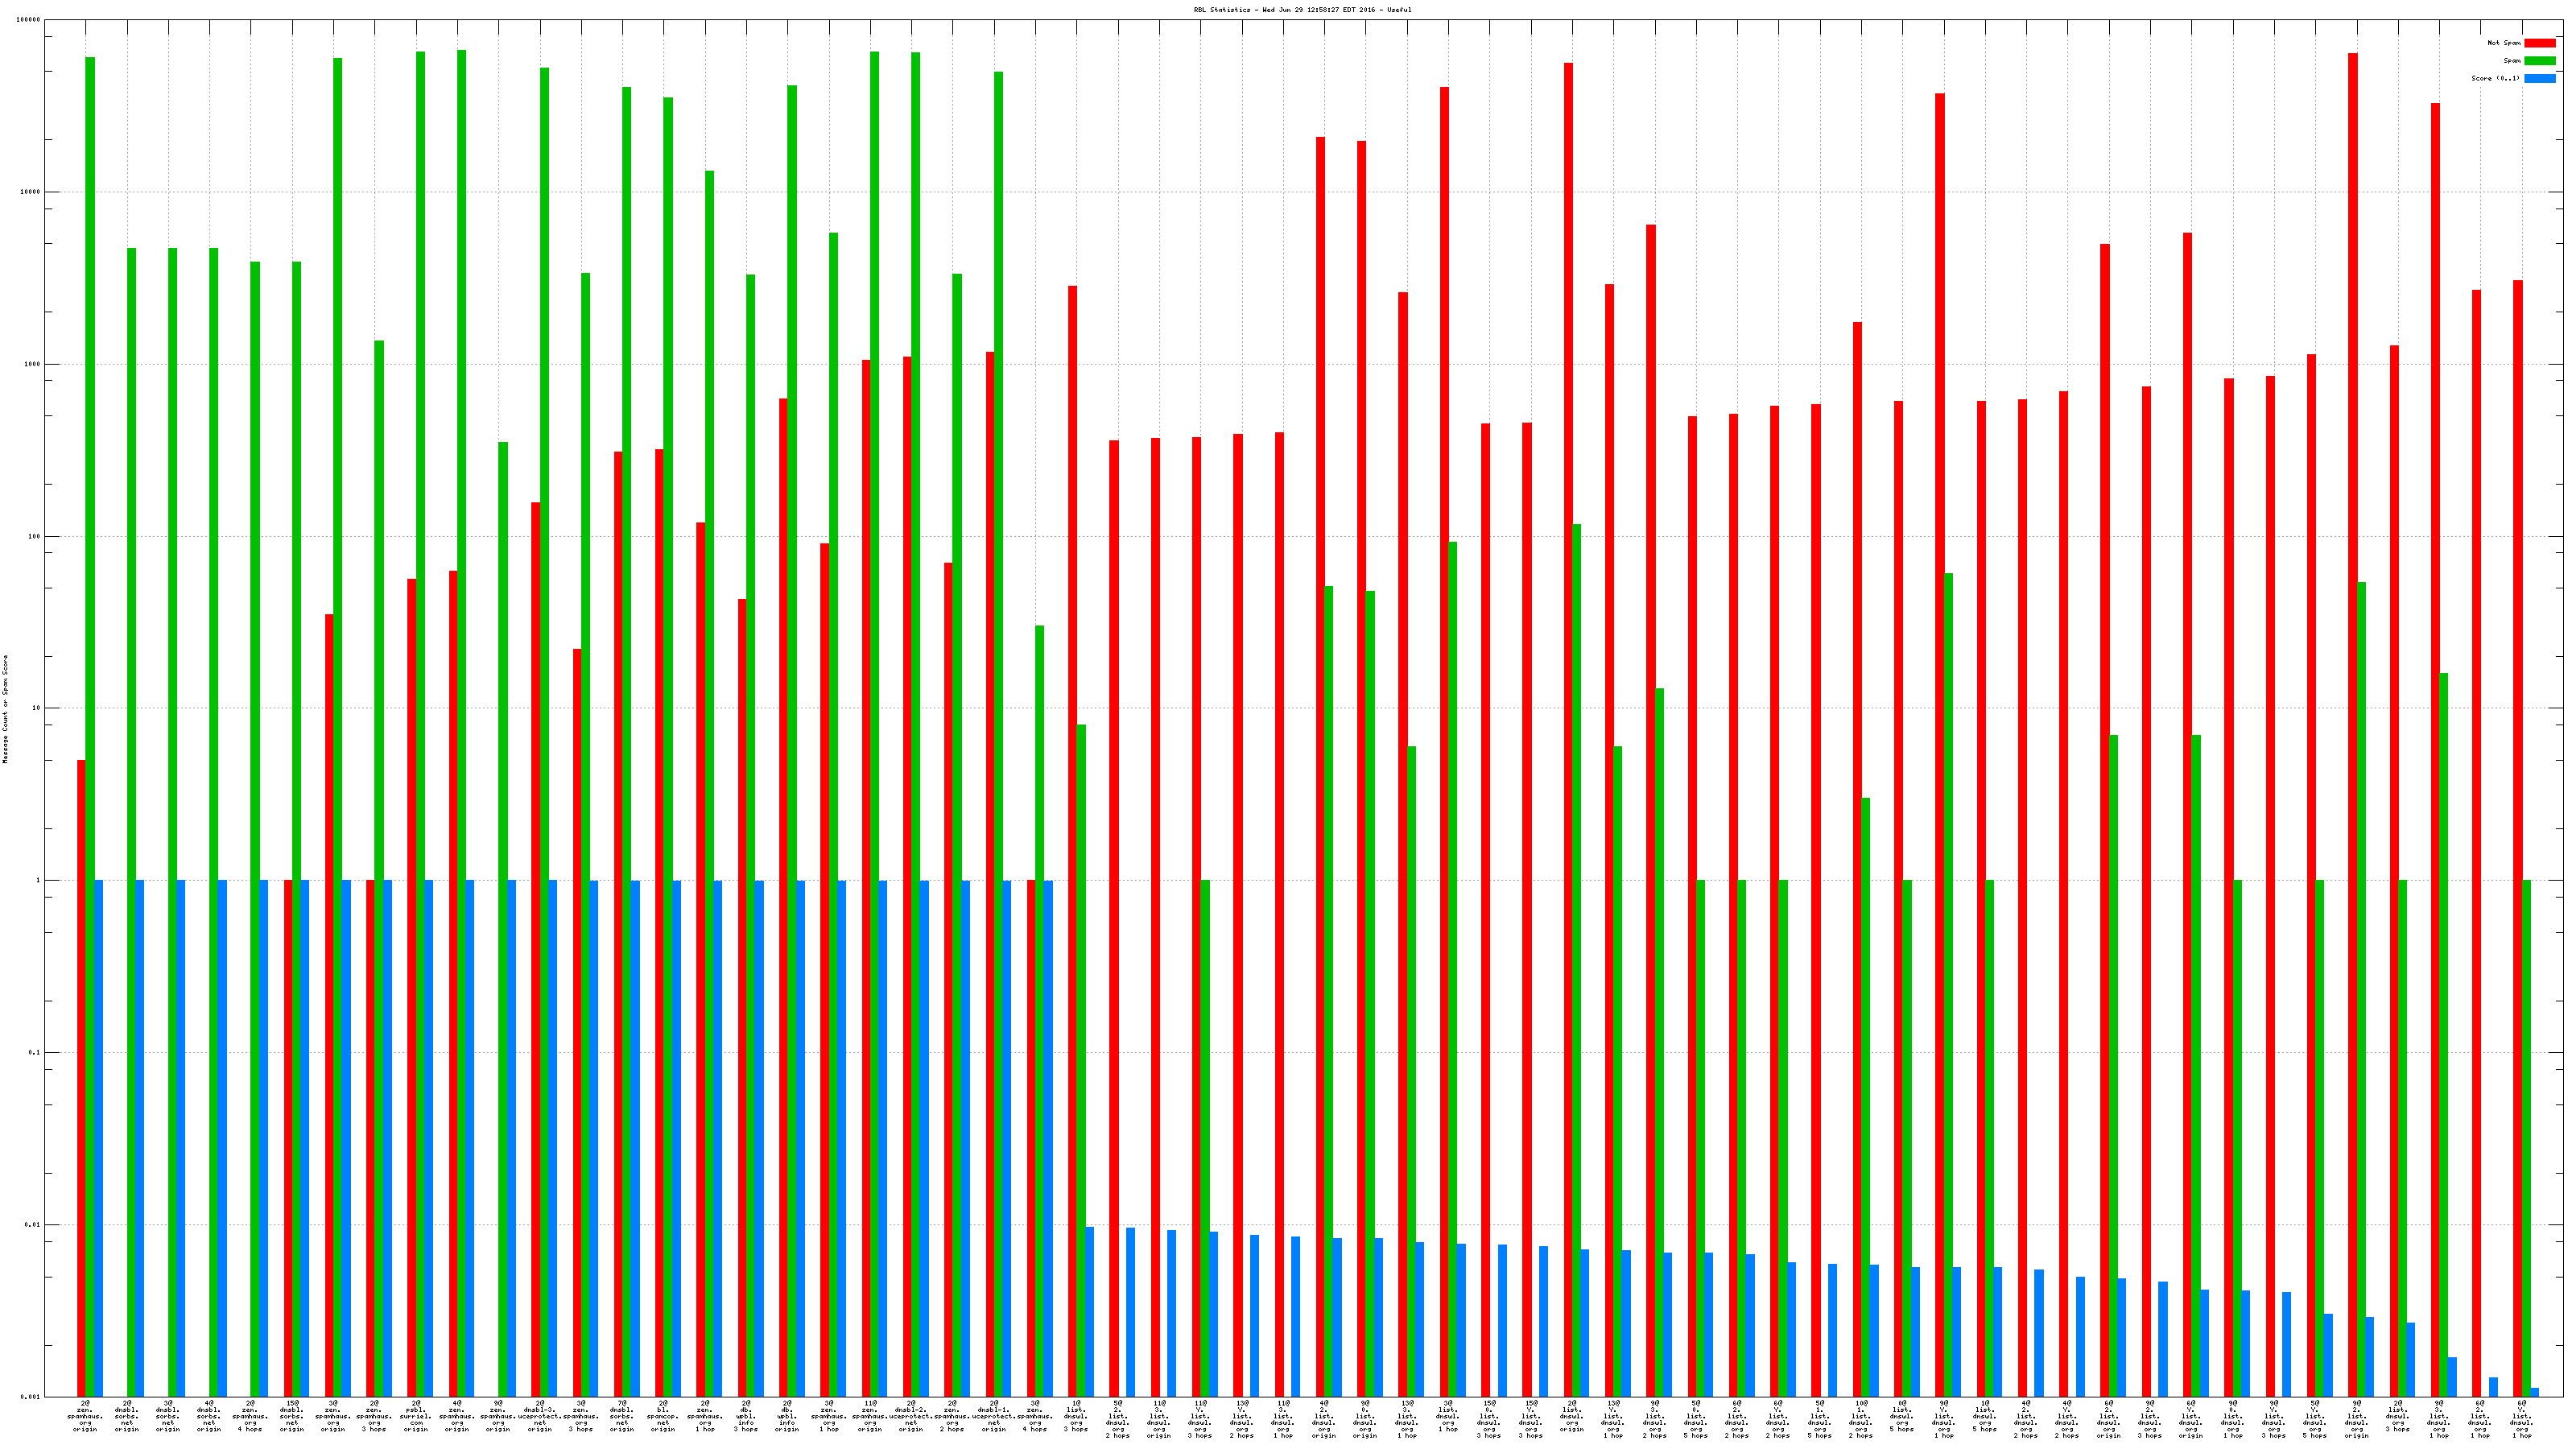Click the 11@ zen.spamhaus.org origin label
This screenshot has width=2576, height=1449.
coord(870,1416)
